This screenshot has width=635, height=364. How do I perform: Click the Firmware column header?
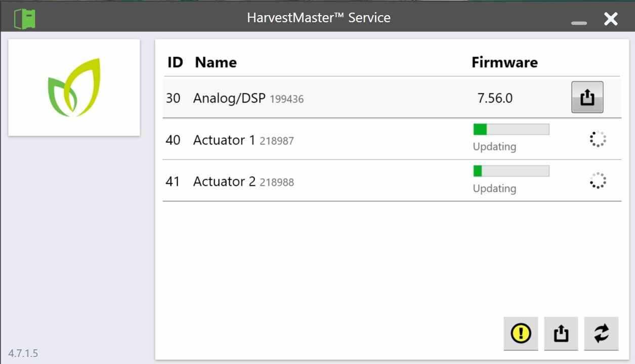coord(504,63)
